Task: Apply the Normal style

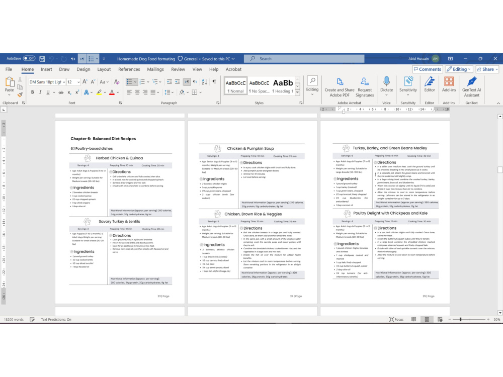Action: pos(236,86)
